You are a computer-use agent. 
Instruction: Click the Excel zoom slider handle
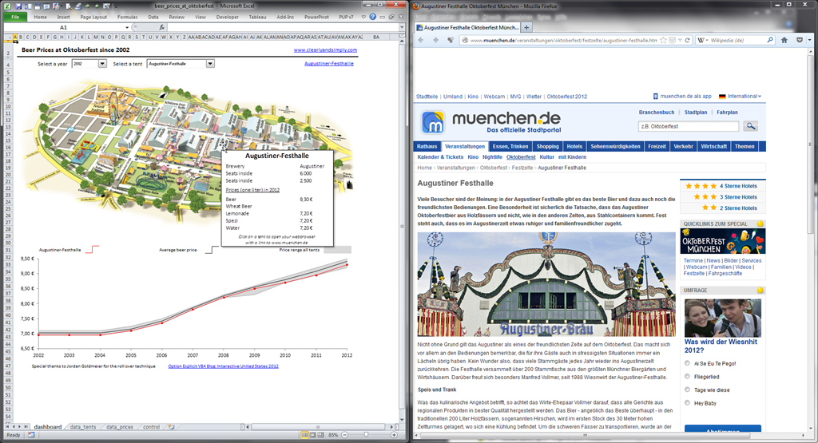pyautogui.click(x=366, y=435)
